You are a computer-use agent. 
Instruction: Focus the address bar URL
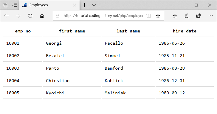(103, 16)
